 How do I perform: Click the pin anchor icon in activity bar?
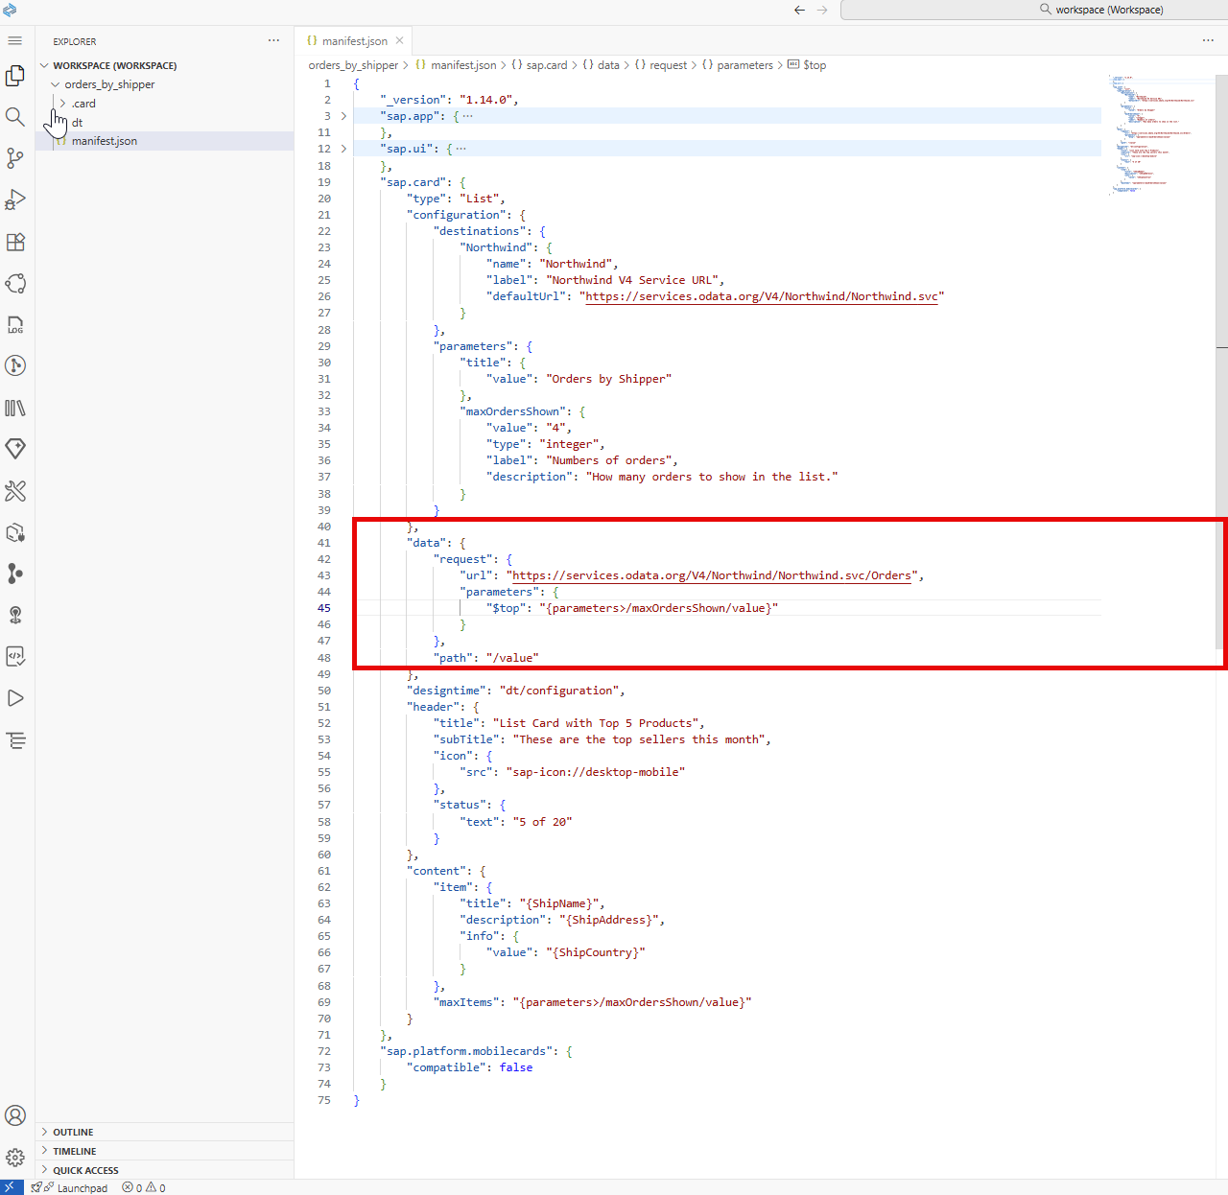tap(14, 615)
